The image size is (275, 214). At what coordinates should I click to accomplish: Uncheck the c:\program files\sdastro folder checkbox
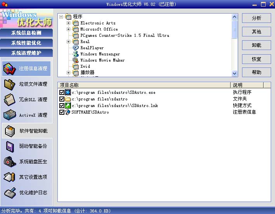point(62,99)
